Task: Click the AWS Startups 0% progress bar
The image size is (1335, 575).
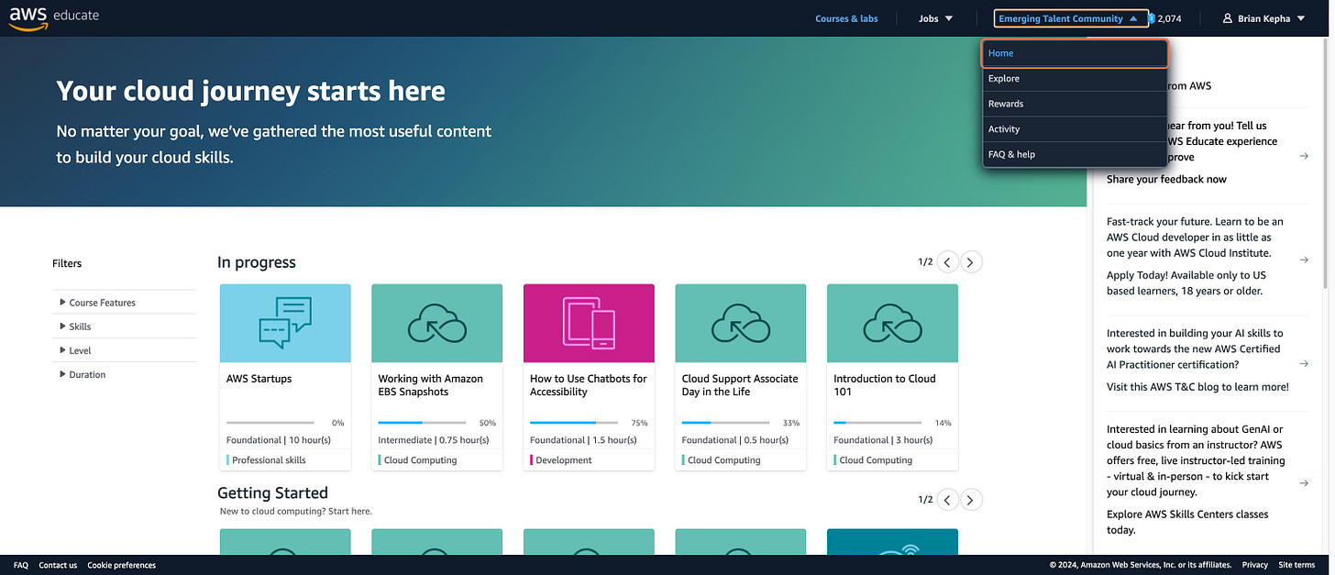Action: tap(270, 423)
